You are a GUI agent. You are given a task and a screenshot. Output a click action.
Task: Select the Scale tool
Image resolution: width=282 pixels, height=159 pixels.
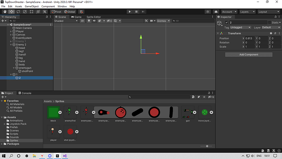coord(25,12)
